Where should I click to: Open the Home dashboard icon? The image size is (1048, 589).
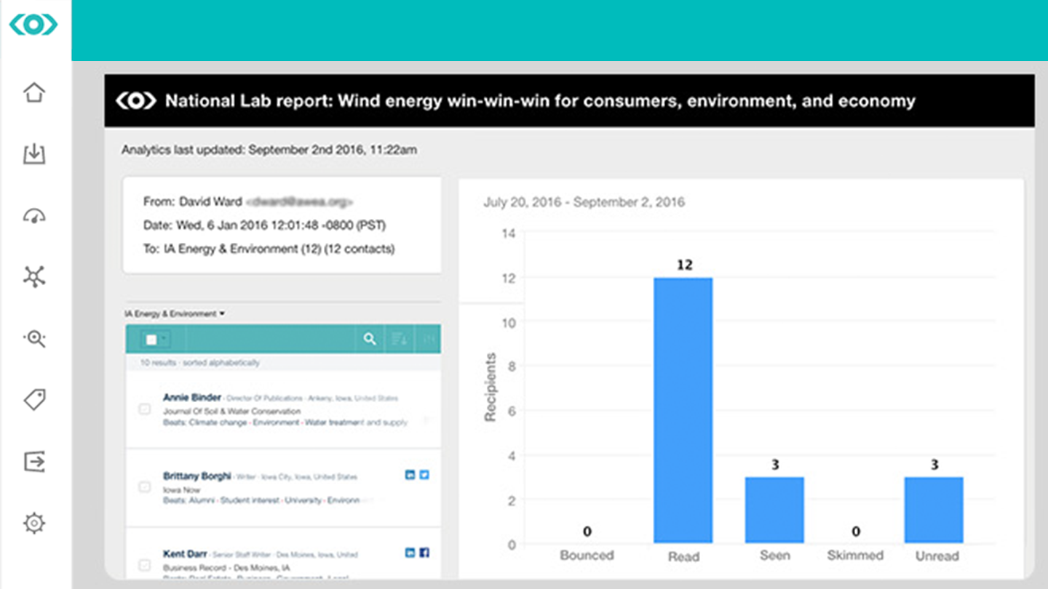[x=33, y=92]
